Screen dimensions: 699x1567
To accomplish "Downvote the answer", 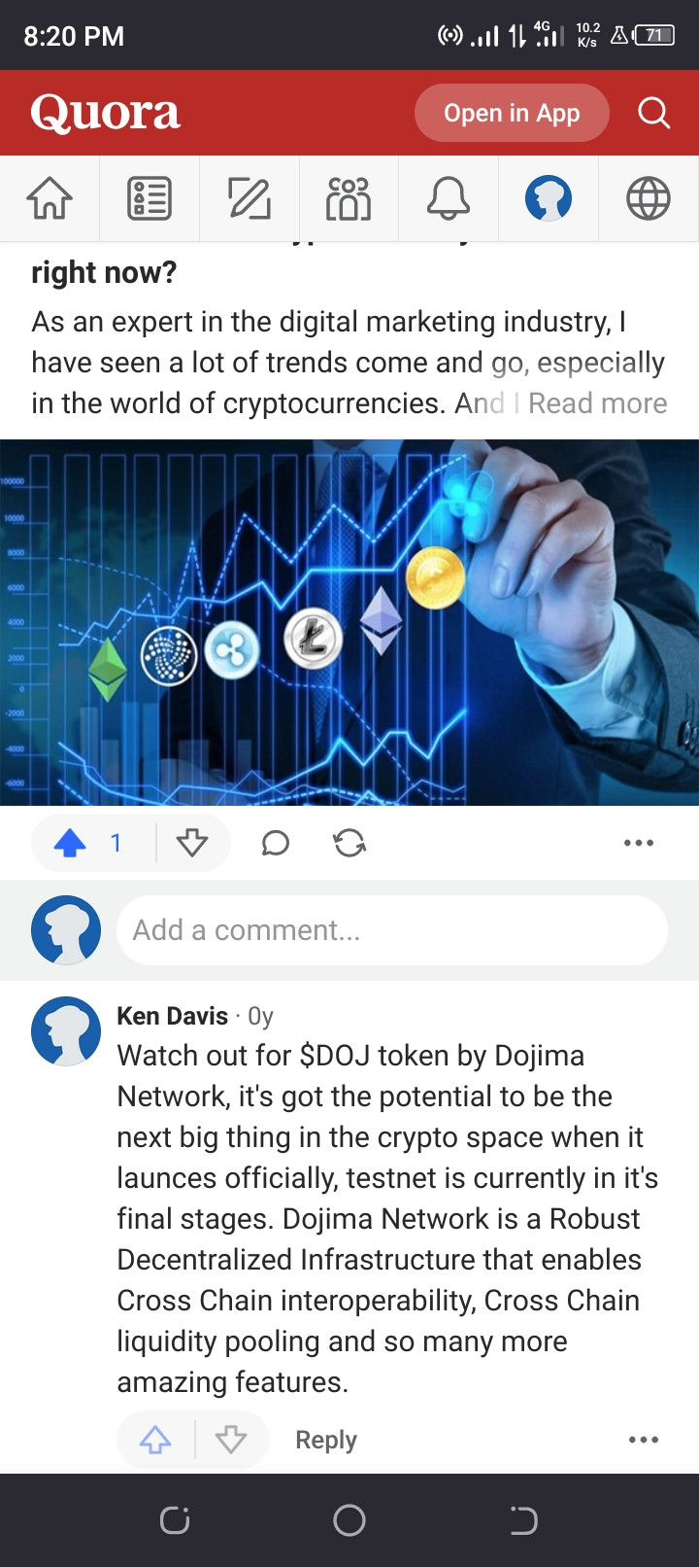I will [192, 843].
